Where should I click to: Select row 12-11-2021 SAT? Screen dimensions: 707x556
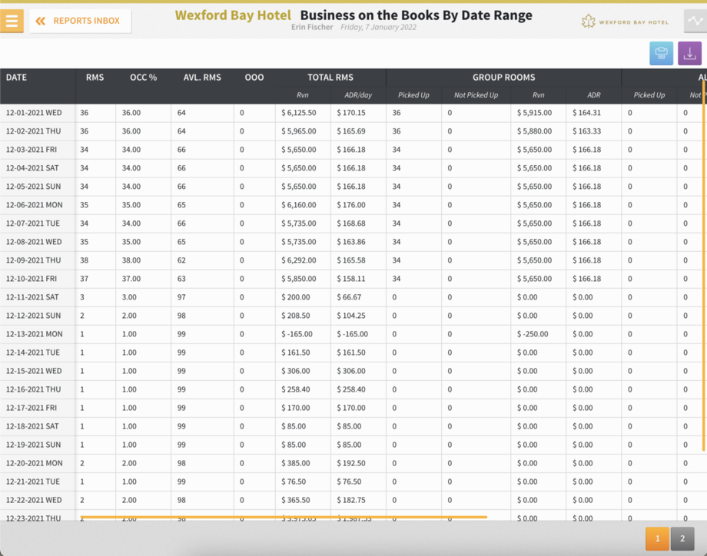tap(353, 297)
